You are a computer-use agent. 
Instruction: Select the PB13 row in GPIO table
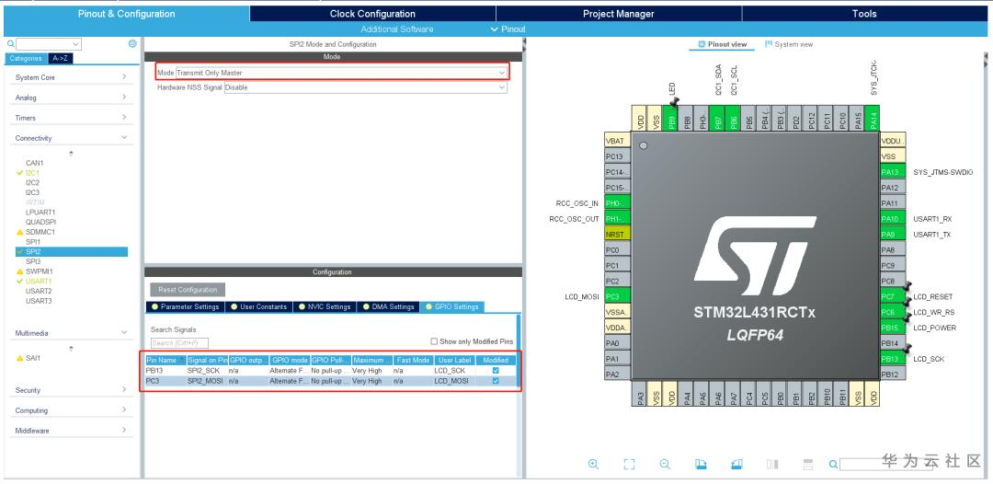coord(331,370)
